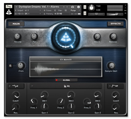This screenshot has width=131, height=119.
Task: Click the high-pass filter curve icon
Action: 113,86
